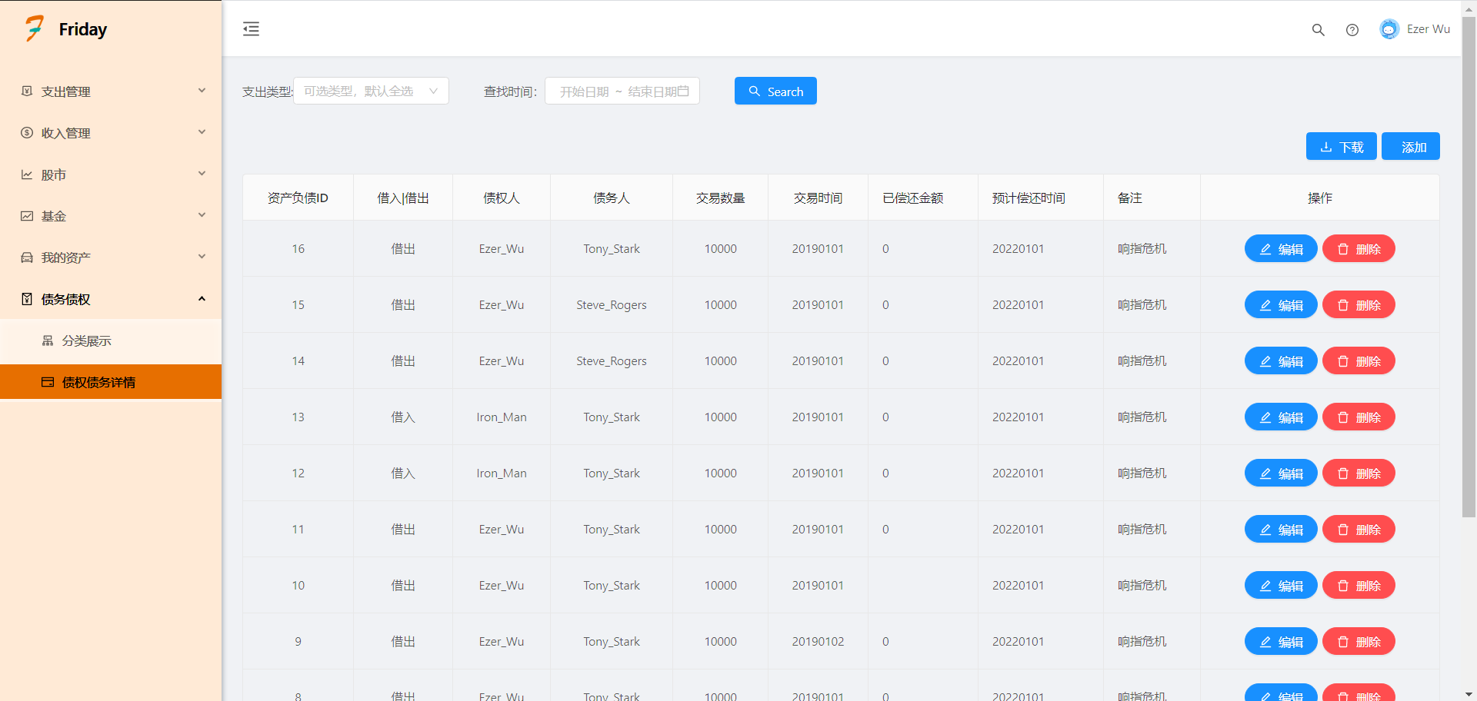The width and height of the screenshot is (1477, 701).
Task: Click the Iron_Man cell in row 13
Action: (x=502, y=417)
